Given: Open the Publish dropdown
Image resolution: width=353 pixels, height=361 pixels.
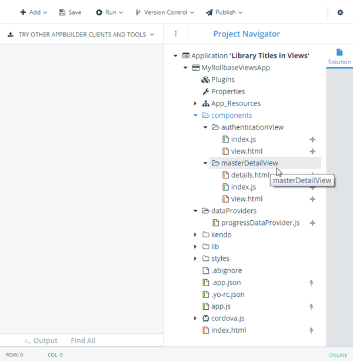Looking at the screenshot, I should (x=224, y=12).
